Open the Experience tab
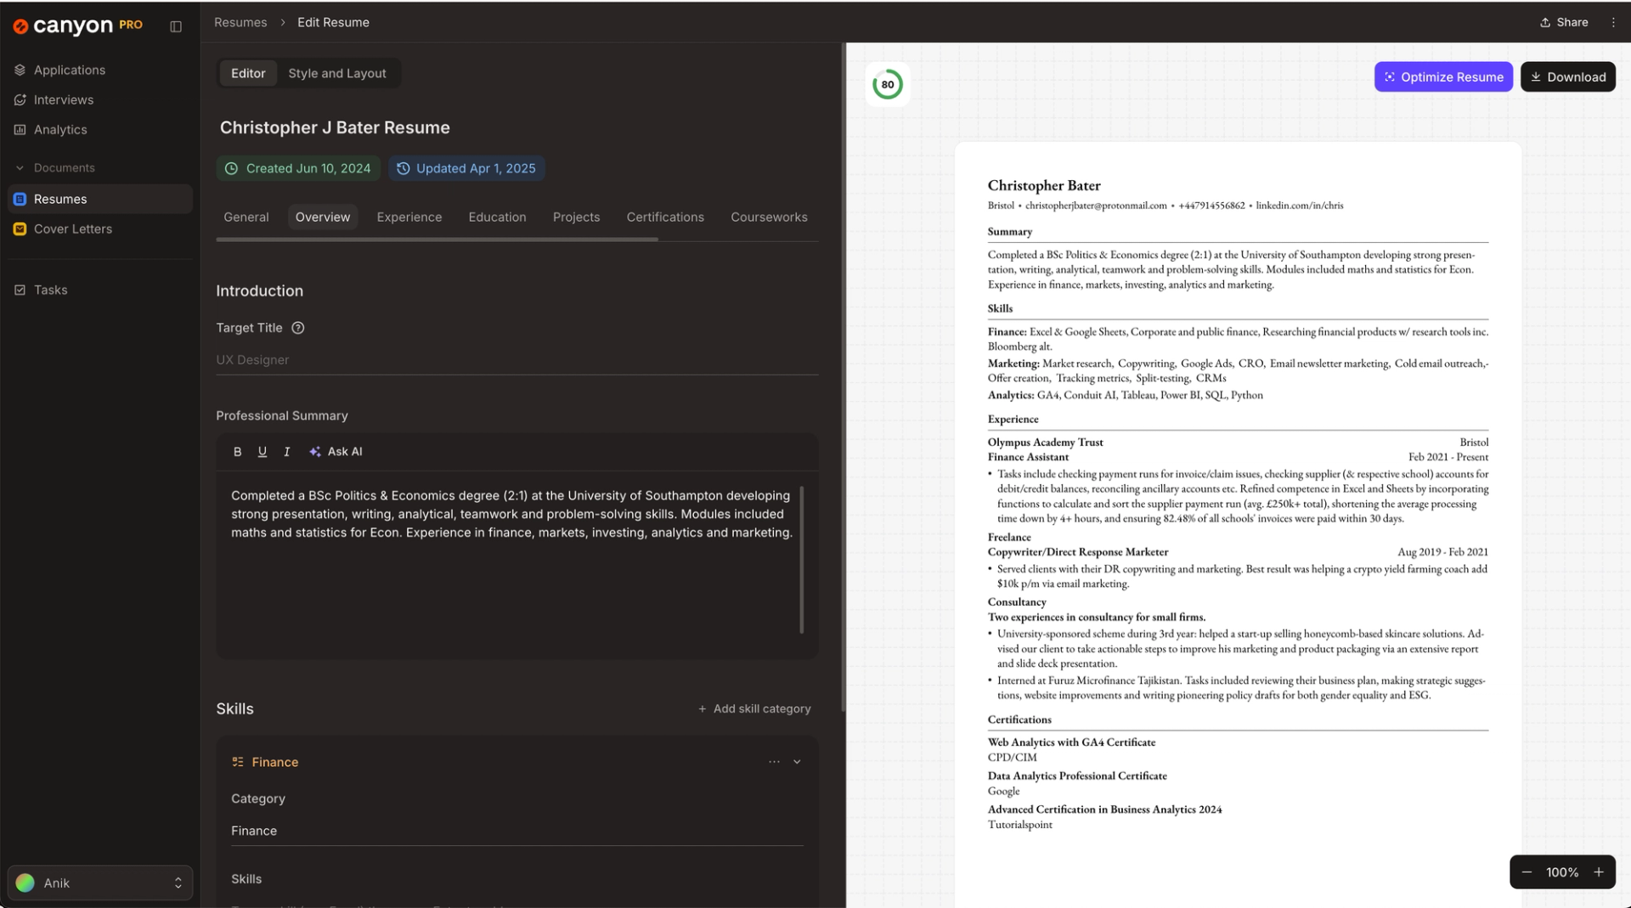This screenshot has width=1631, height=908. coord(409,217)
